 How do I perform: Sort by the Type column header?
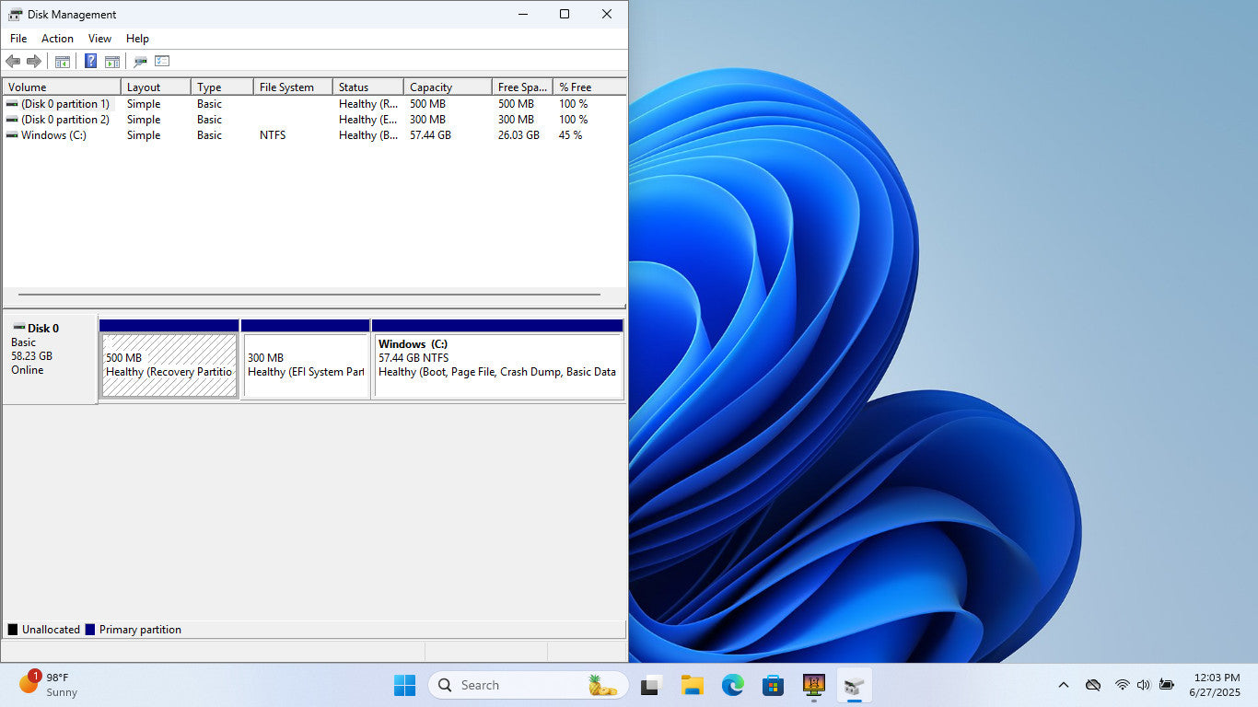pyautogui.click(x=222, y=87)
